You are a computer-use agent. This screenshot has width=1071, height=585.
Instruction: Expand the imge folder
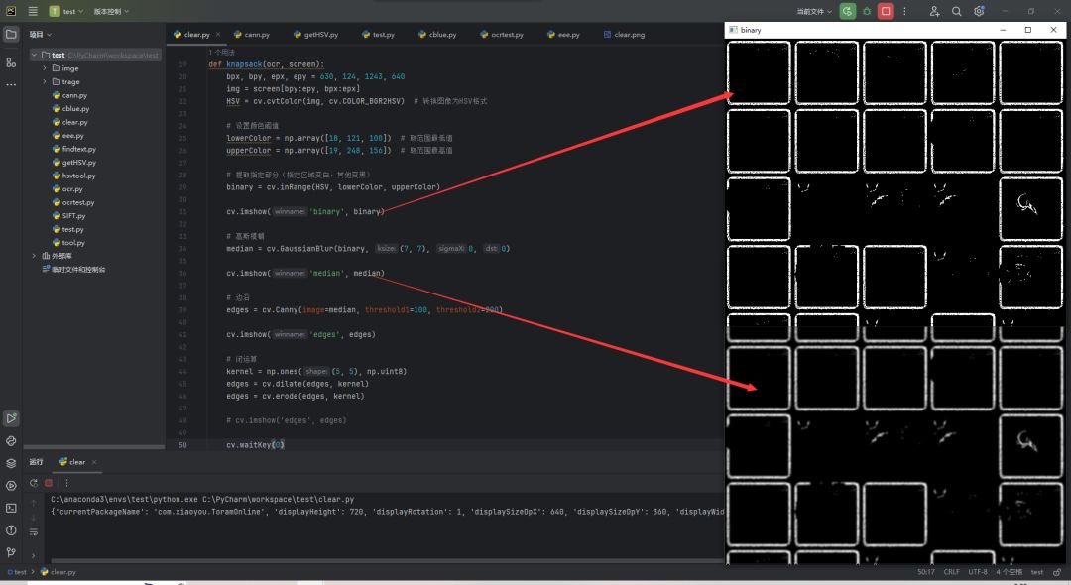pos(45,68)
